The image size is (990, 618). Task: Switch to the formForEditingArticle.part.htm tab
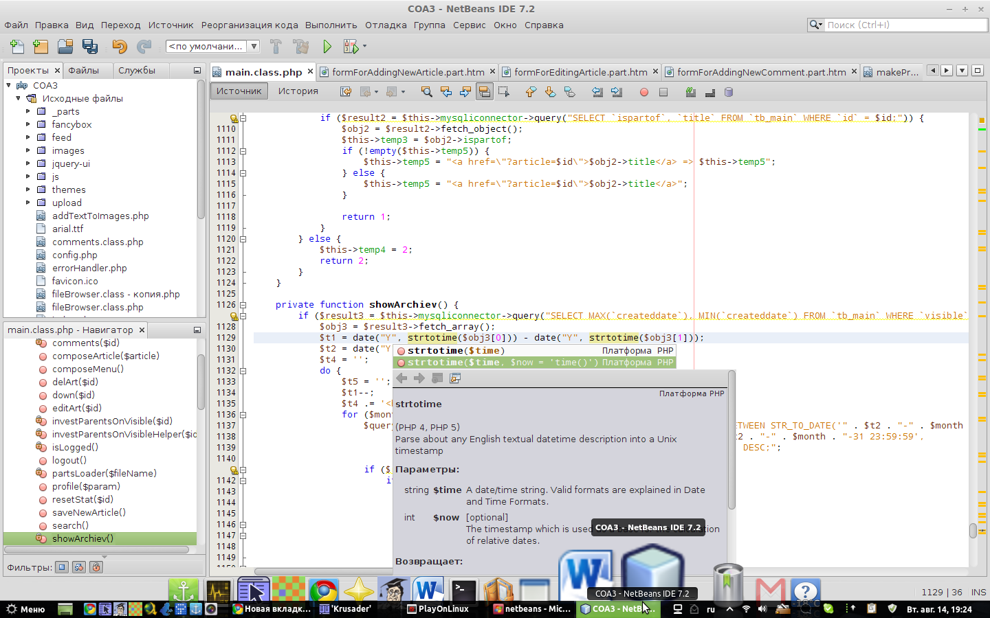click(x=580, y=72)
